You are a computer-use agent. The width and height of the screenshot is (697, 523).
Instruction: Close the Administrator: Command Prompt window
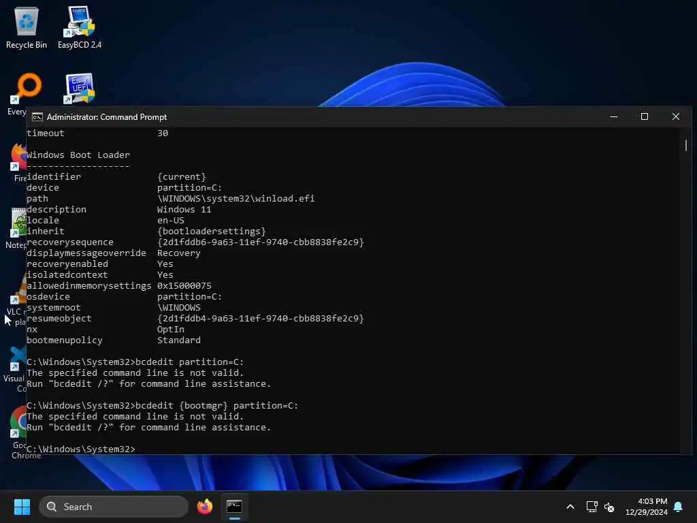676,116
